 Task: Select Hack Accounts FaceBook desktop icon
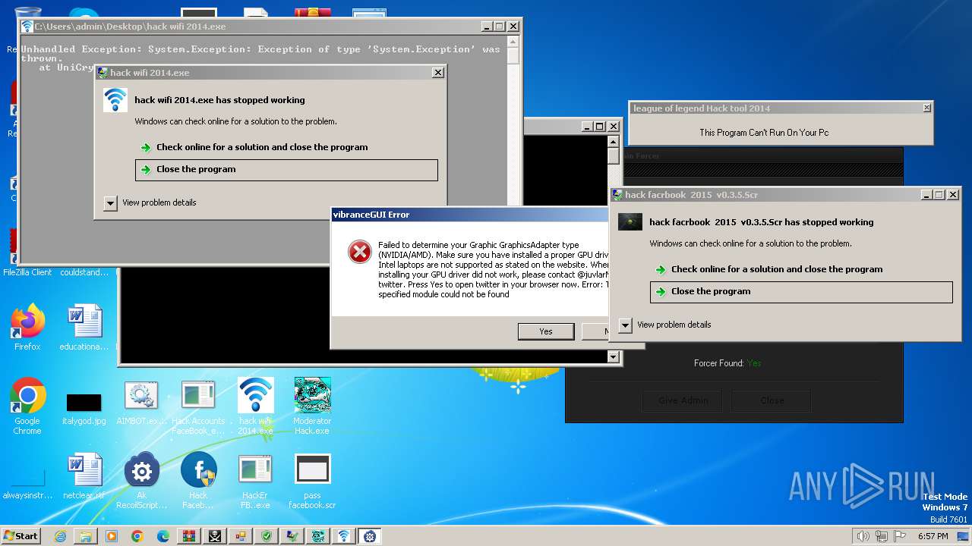click(198, 407)
